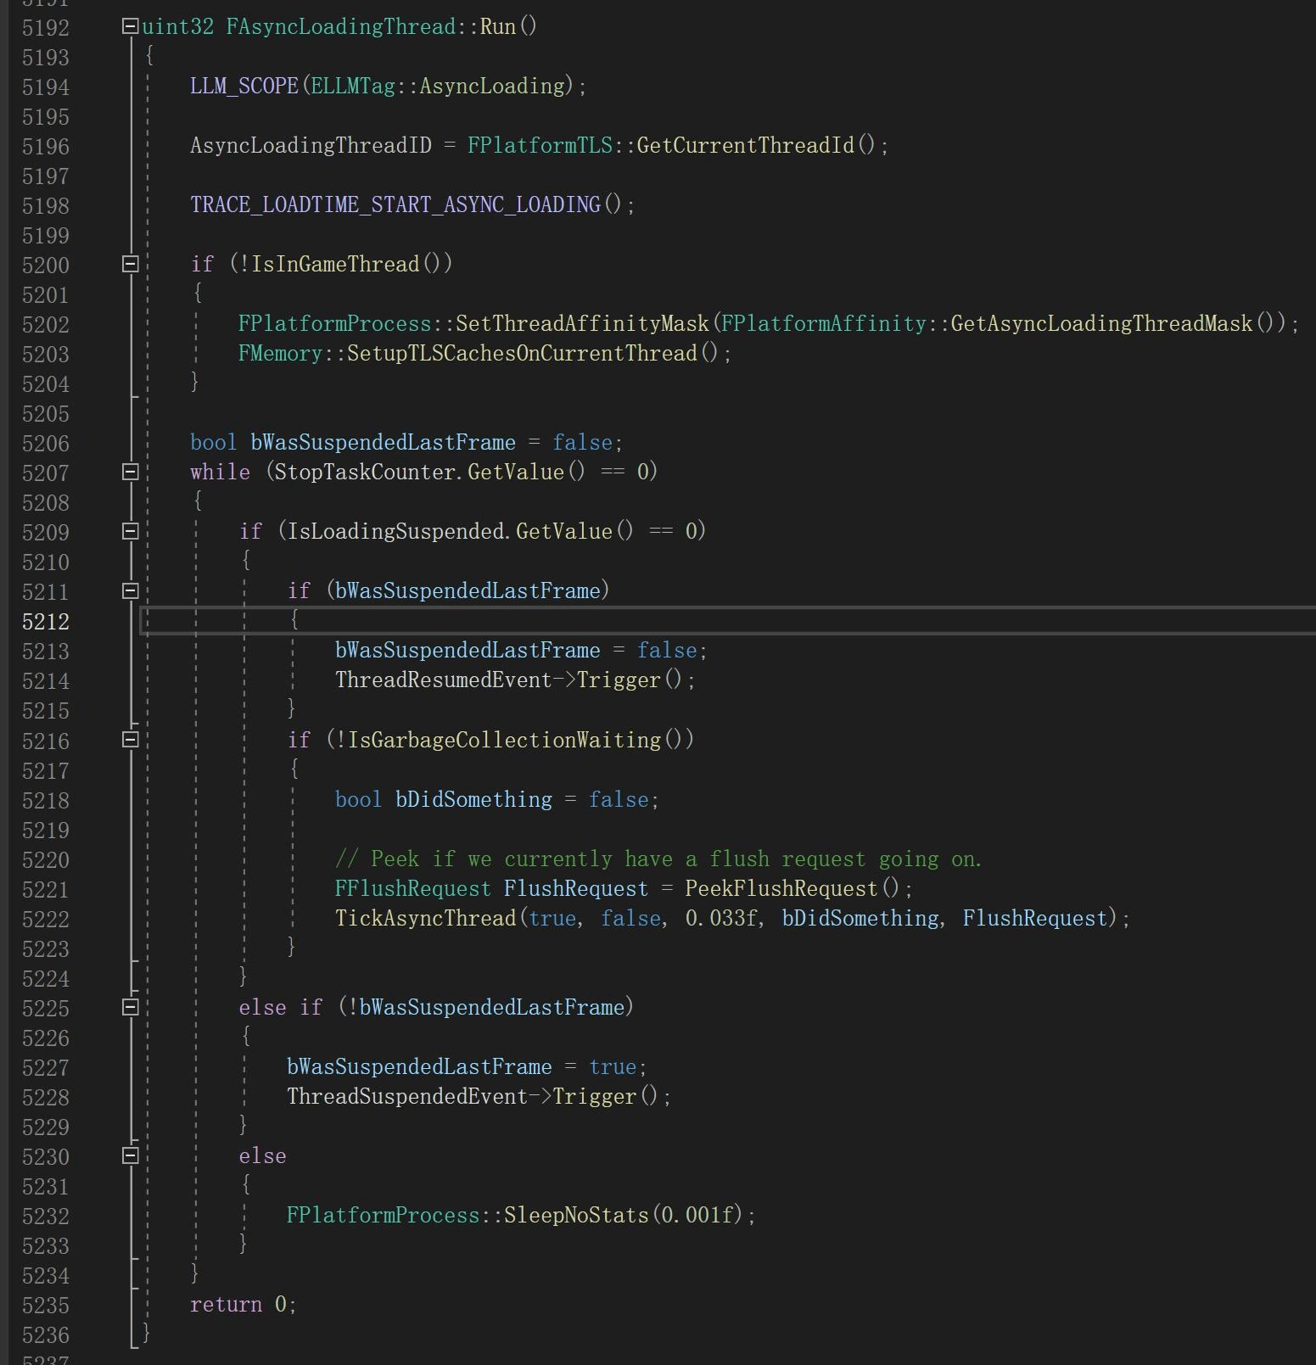The width and height of the screenshot is (1316, 1365).
Task: Collapse the if (!IsInGameThread()) block
Action: (130, 264)
